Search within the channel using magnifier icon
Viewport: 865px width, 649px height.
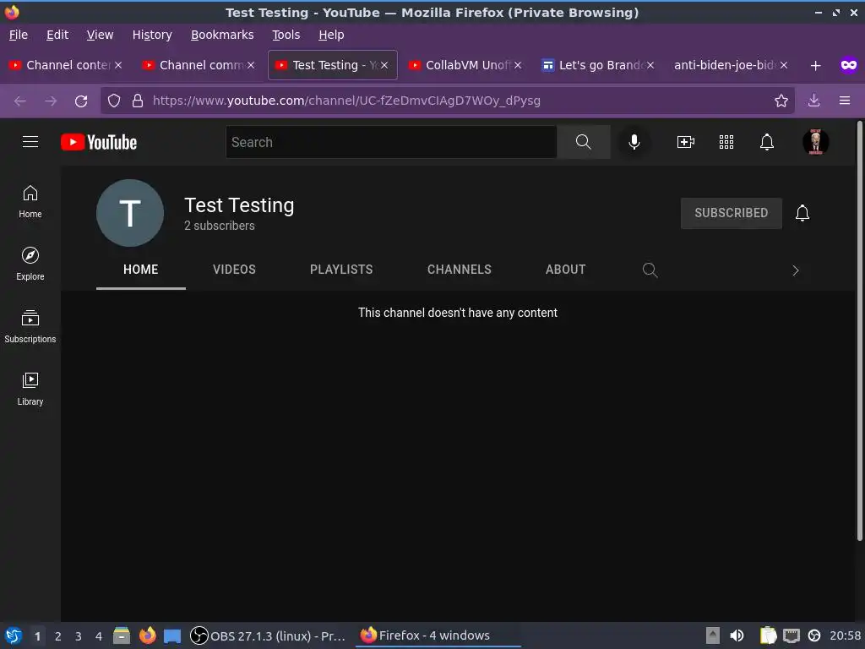click(650, 270)
